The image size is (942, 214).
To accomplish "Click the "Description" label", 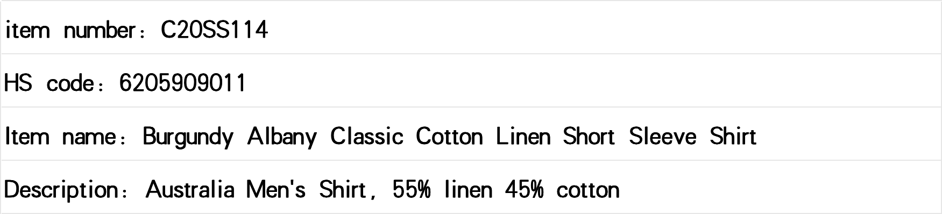I will click(62, 190).
